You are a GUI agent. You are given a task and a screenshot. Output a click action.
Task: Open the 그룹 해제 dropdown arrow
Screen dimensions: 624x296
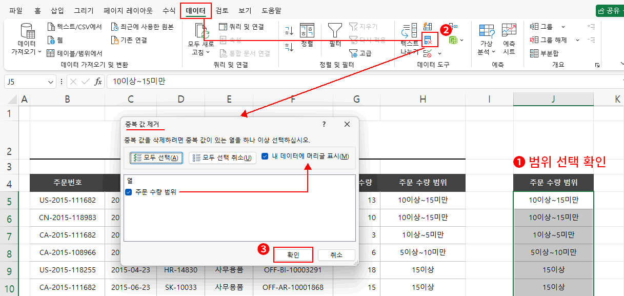tap(577, 40)
